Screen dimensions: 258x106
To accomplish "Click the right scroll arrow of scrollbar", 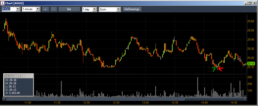I will tap(245, 99).
